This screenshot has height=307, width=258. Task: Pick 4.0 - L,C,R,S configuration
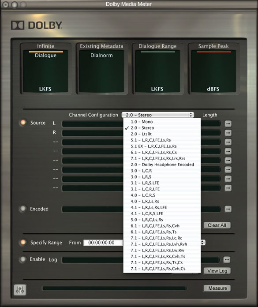click(x=162, y=195)
